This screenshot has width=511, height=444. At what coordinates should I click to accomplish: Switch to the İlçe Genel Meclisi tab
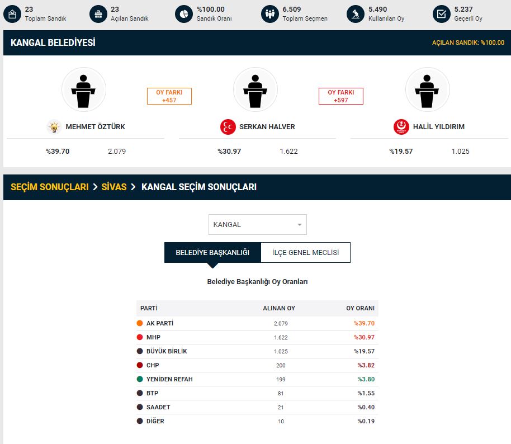tap(305, 253)
